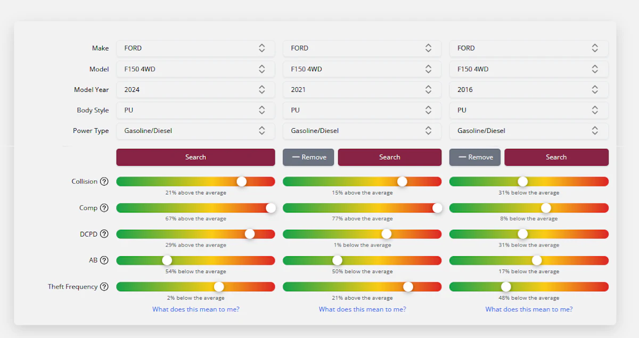Open the DCPD help tooltip icon

pos(104,234)
